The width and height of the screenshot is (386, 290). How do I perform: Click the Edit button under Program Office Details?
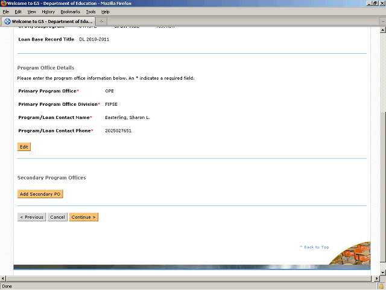point(24,147)
